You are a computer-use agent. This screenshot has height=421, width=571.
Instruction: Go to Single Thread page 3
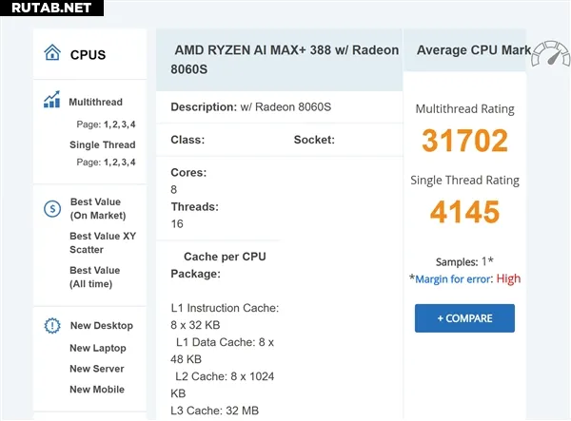(124, 163)
